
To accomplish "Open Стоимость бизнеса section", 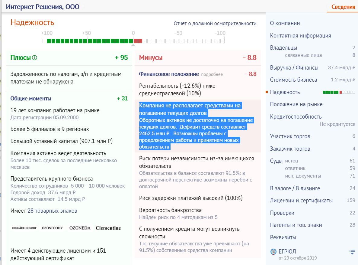I will click(x=294, y=80).
